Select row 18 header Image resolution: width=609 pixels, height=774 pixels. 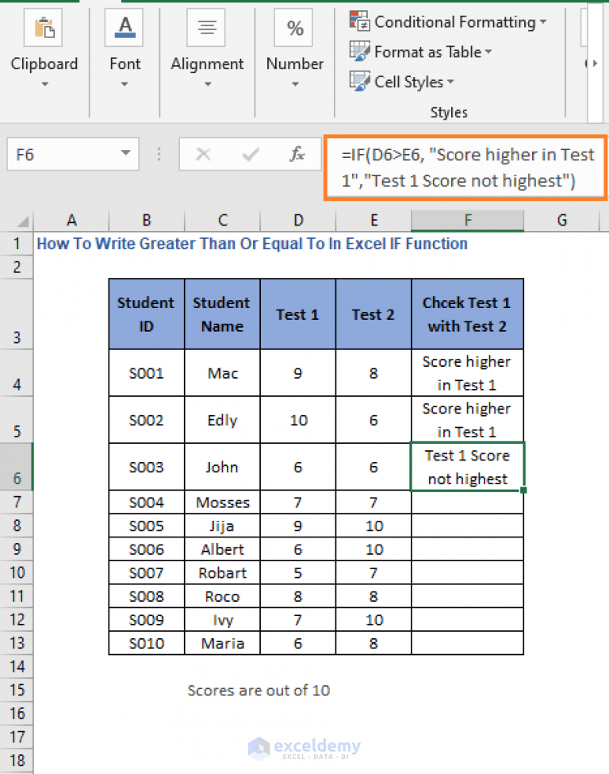click(17, 761)
